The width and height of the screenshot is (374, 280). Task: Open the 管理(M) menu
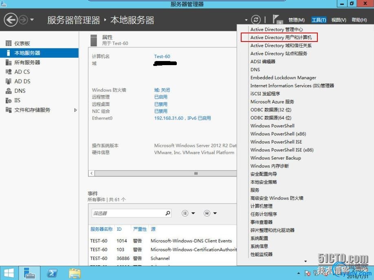coord(297,20)
